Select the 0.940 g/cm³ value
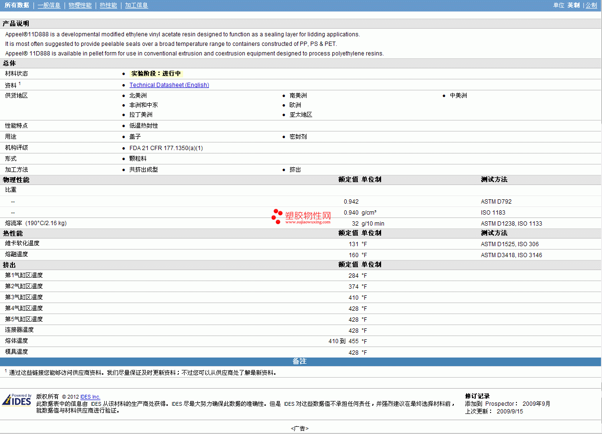 (360, 213)
